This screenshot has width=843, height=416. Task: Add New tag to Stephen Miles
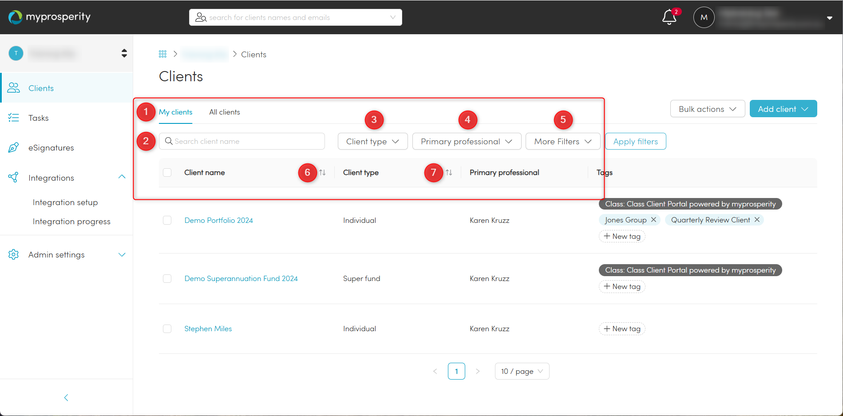[622, 329]
